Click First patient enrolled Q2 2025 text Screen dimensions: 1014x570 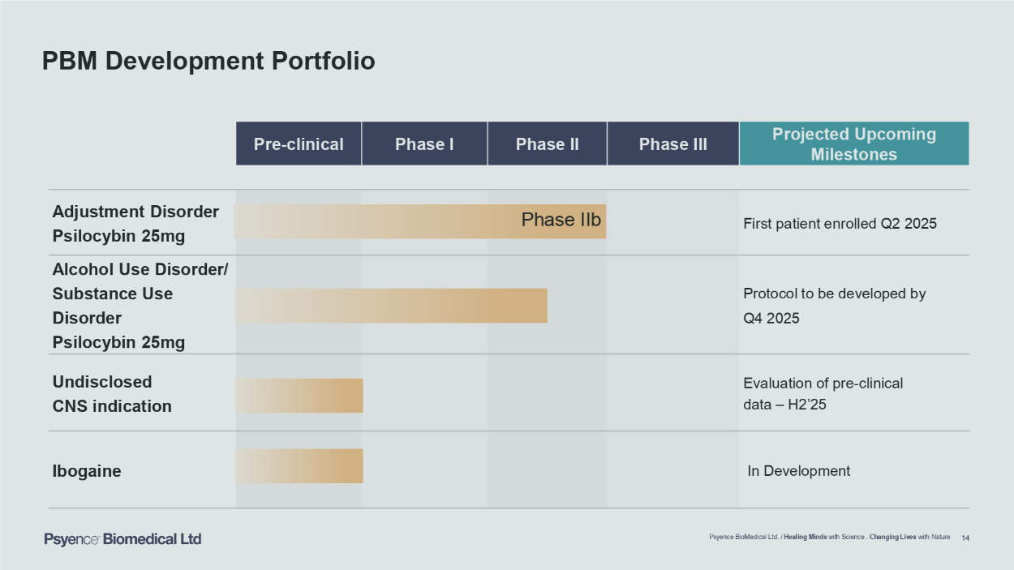click(x=840, y=224)
